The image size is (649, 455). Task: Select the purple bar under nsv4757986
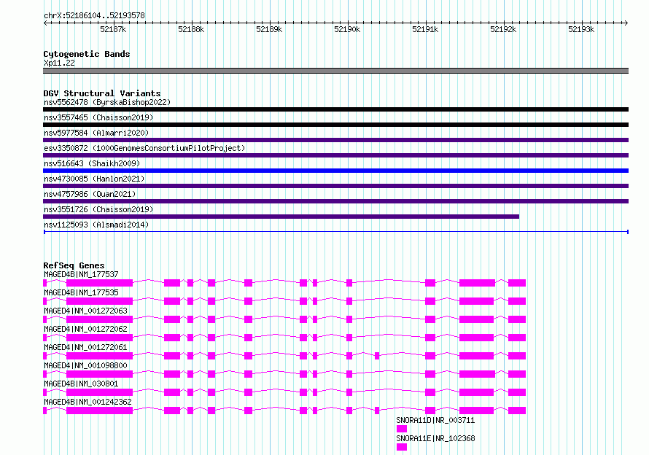tap(335, 201)
